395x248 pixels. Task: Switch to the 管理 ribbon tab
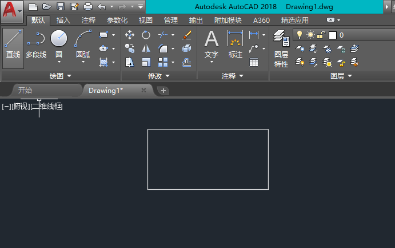tap(171, 21)
